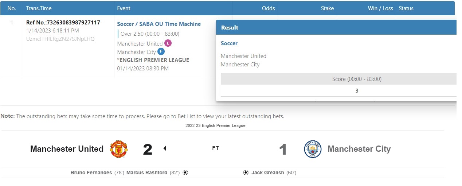Click the Manchester City club crest
The image size is (462, 186).
coord(313,149)
